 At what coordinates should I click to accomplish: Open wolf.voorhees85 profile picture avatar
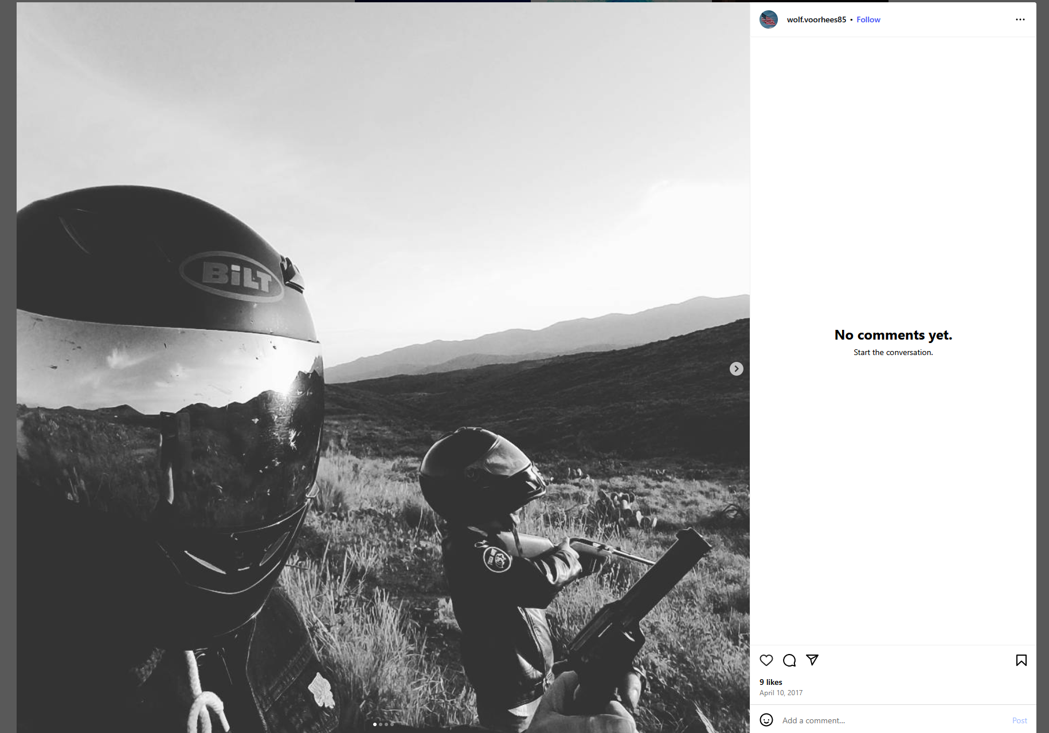click(x=769, y=19)
